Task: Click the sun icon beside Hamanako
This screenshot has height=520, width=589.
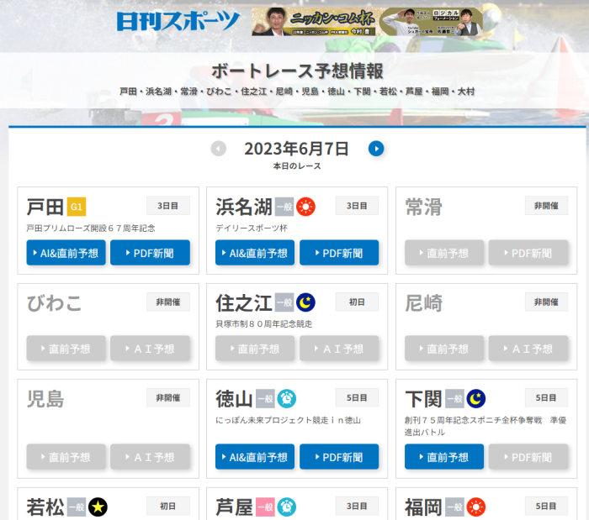Action: (305, 207)
